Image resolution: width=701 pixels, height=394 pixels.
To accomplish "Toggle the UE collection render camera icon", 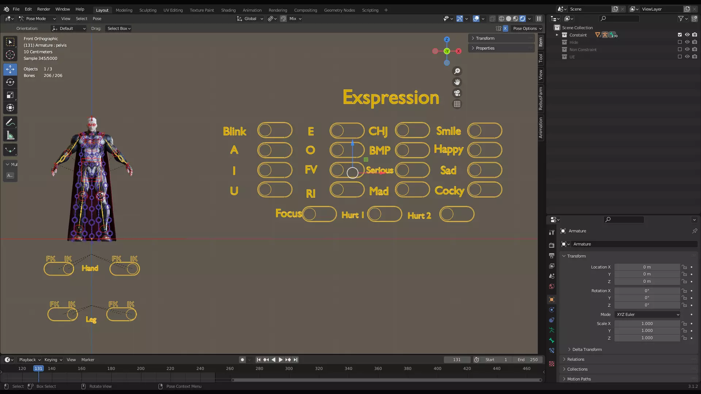I will pos(694,57).
